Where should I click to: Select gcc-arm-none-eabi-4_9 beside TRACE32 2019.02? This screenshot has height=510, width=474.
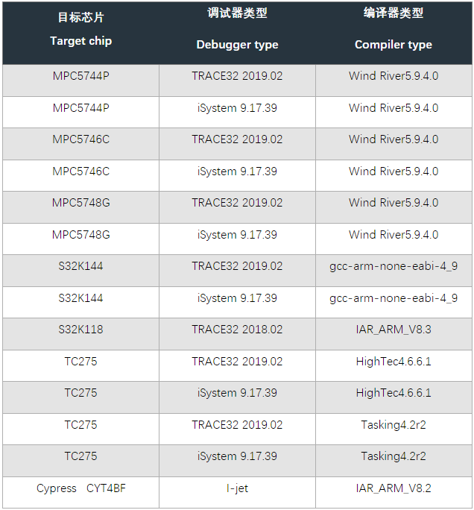coord(394,266)
